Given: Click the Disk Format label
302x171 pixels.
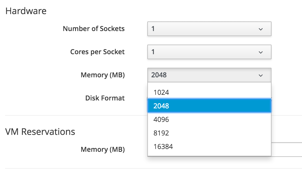Looking at the screenshot, I should click(x=105, y=98).
